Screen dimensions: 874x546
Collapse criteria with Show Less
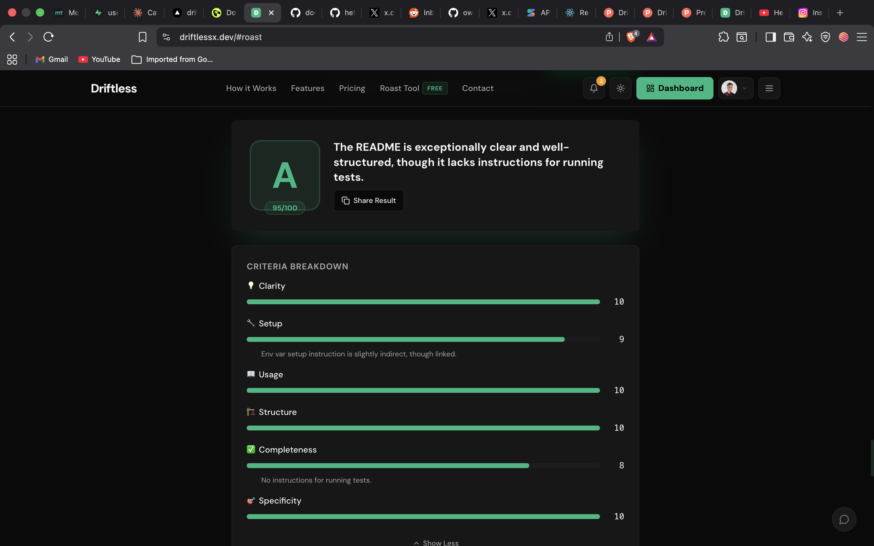[436, 542]
